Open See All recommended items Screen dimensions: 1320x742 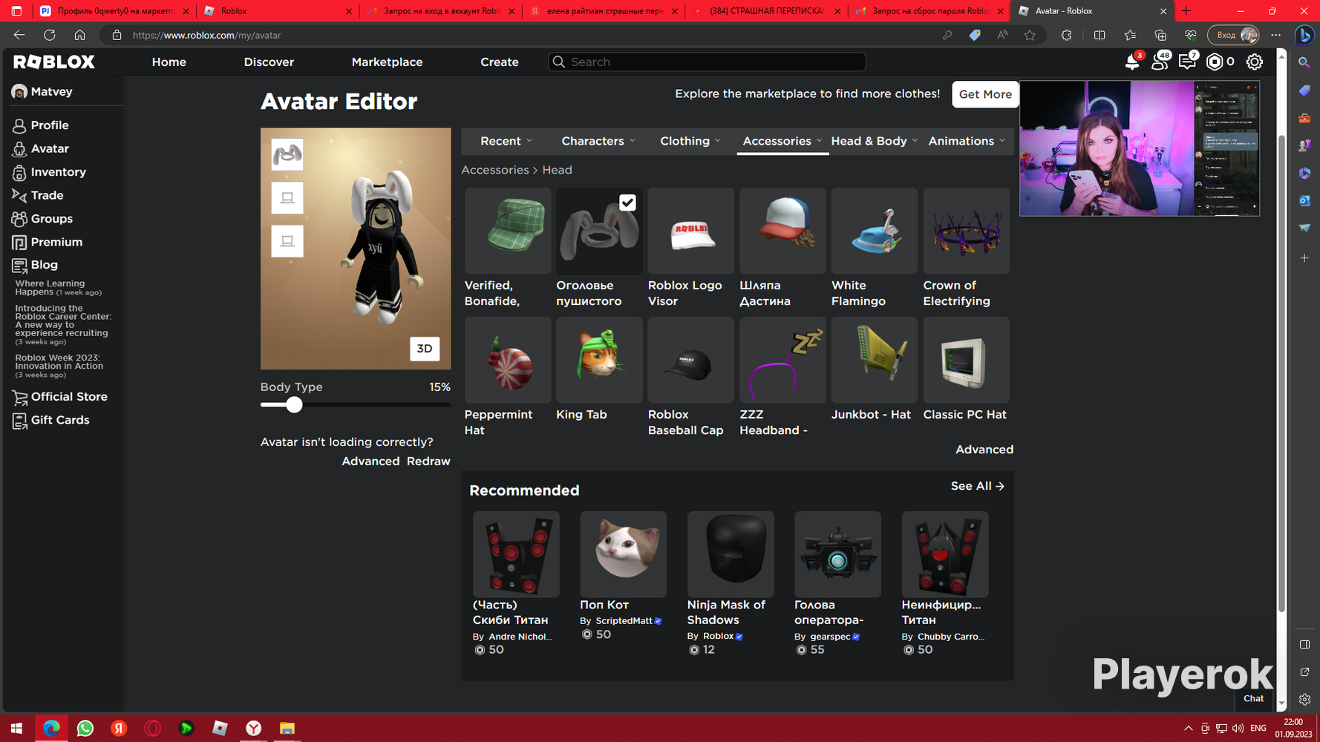click(x=978, y=486)
